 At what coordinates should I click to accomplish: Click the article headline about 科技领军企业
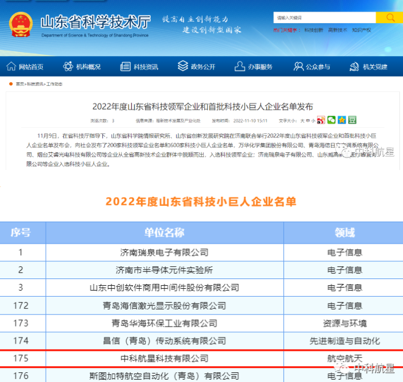point(202,107)
